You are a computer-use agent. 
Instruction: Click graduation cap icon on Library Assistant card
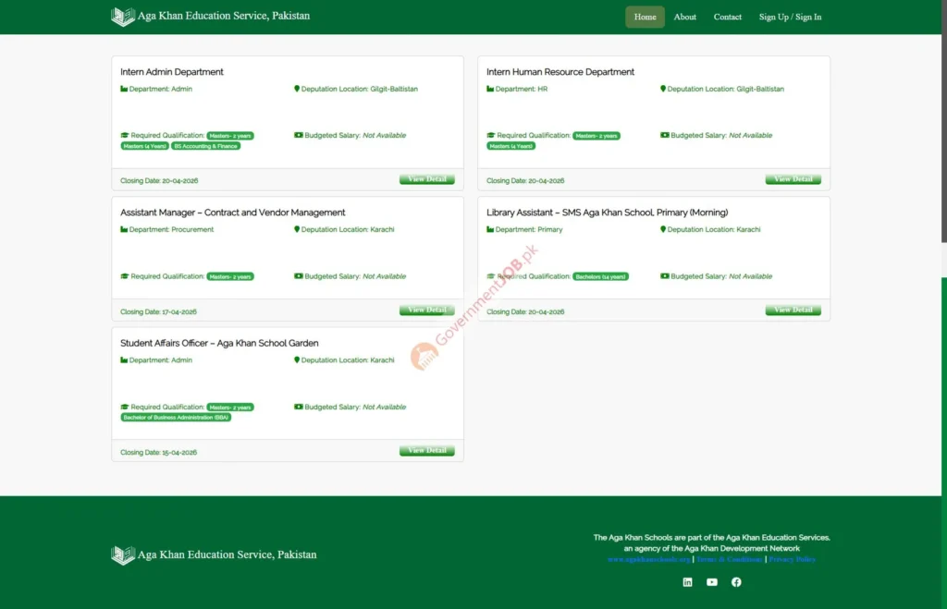tap(491, 276)
